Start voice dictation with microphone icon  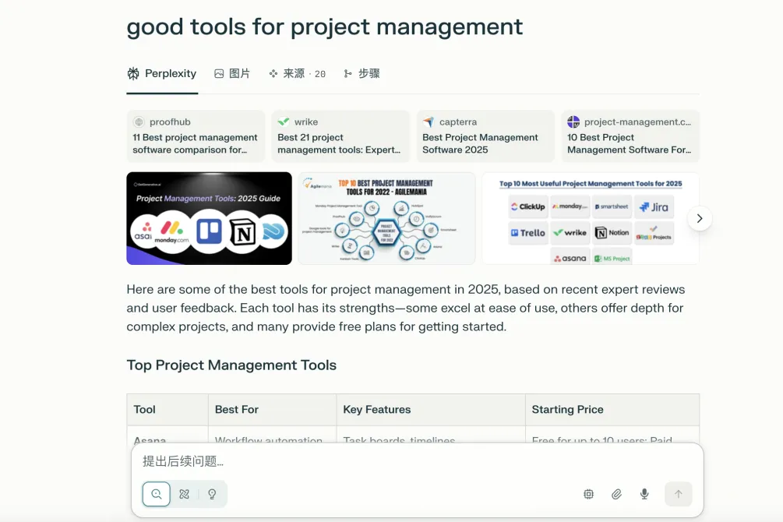click(x=644, y=494)
